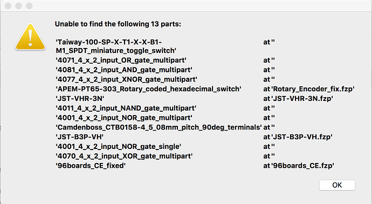The height and width of the screenshot is (204, 372).
Task: Click the 'Unable to find the following 13 parts' heading
Action: (x=118, y=24)
